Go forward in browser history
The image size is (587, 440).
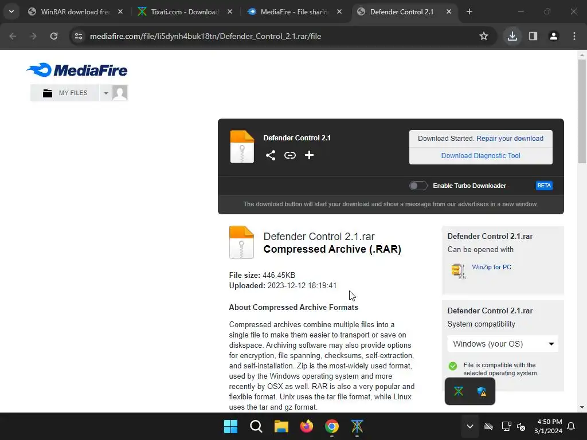33,36
